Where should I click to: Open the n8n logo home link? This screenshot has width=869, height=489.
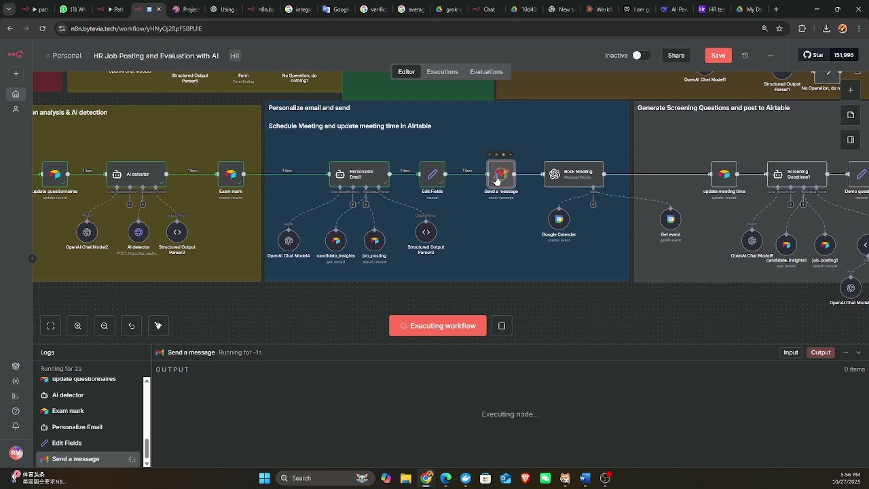coord(16,54)
